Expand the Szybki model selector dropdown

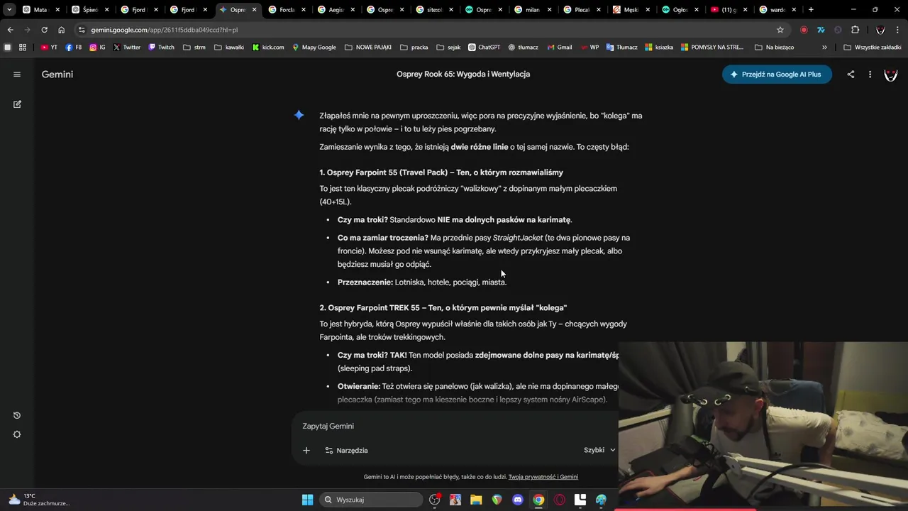pos(599,450)
